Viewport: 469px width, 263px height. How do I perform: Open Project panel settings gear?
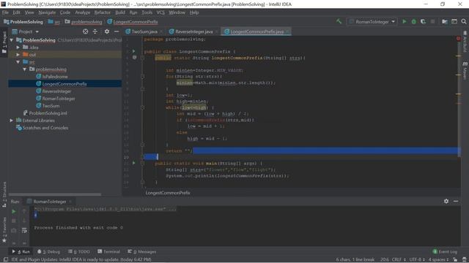(x=107, y=31)
